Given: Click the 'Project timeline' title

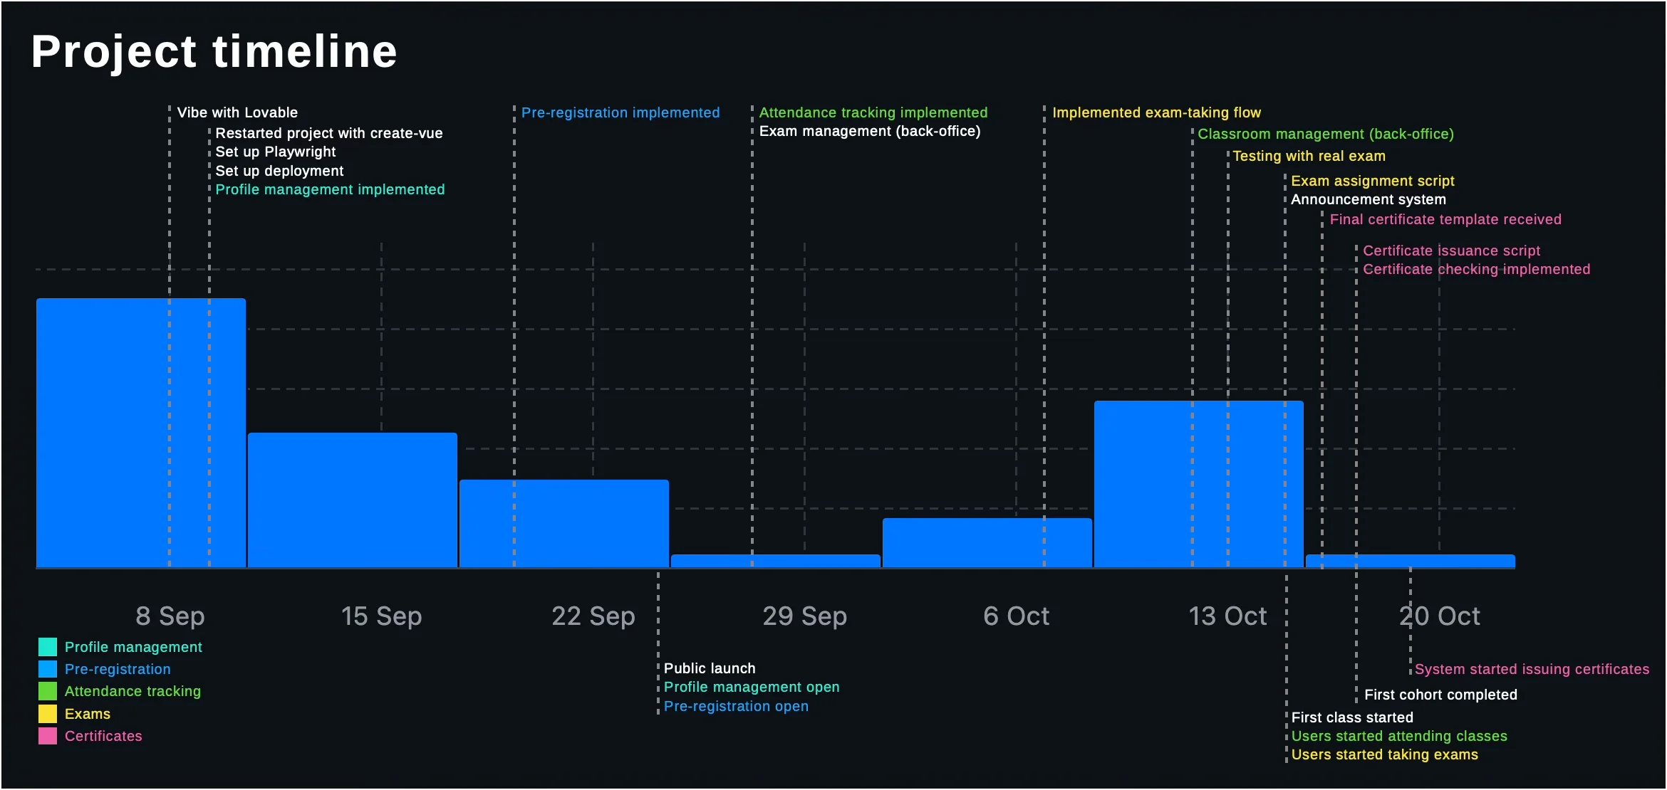Looking at the screenshot, I should tap(214, 51).
